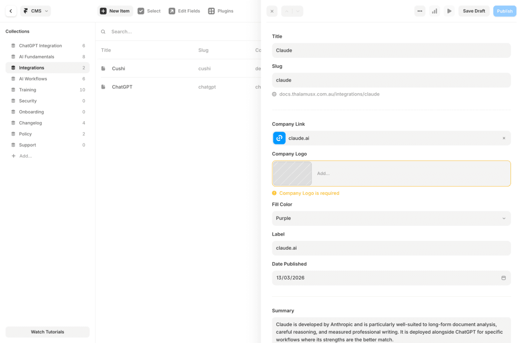
Task: Open the Plugins menu
Action: coord(221,11)
